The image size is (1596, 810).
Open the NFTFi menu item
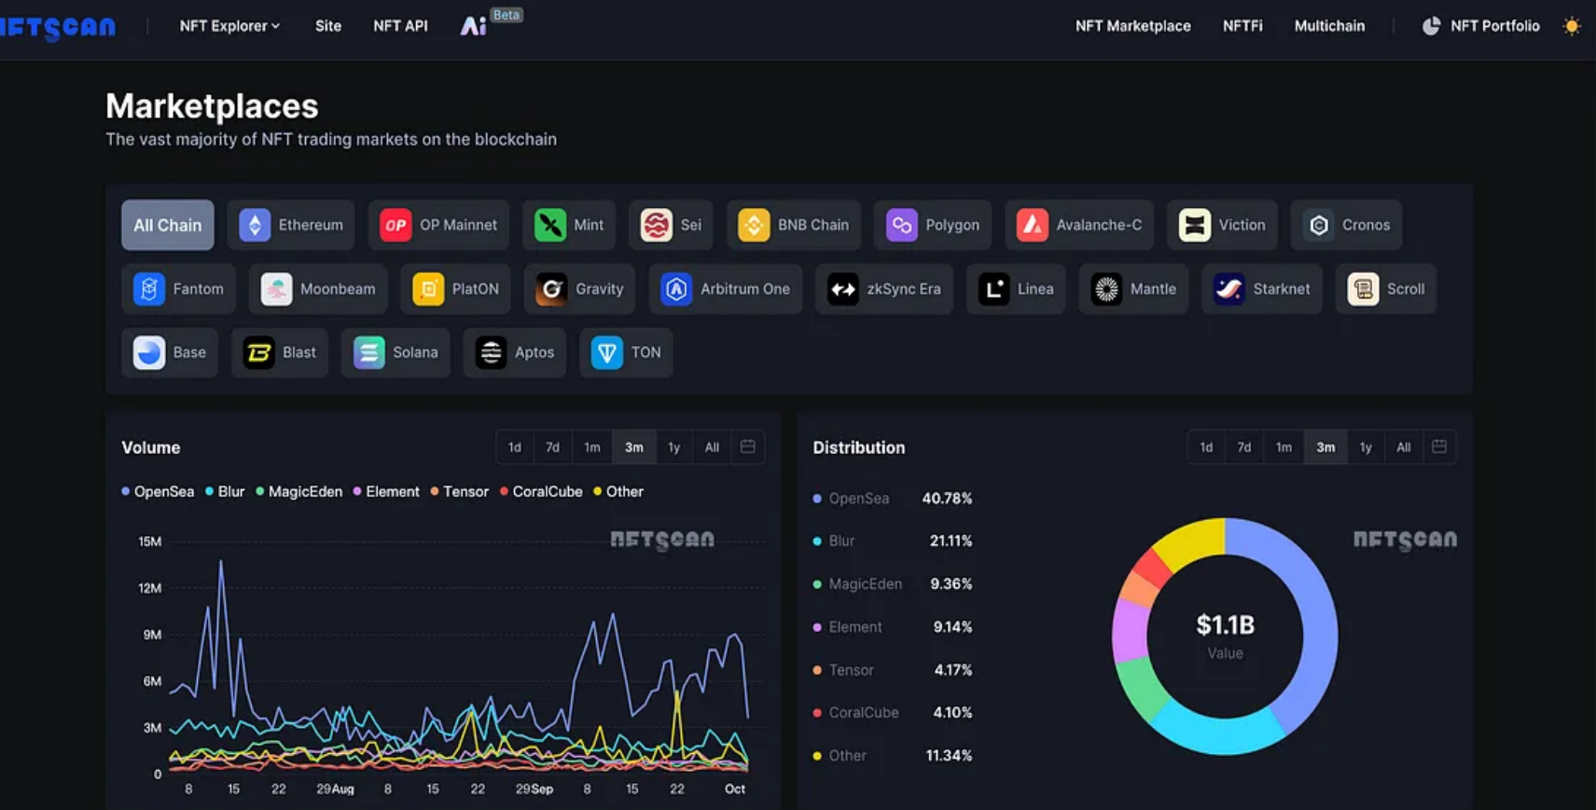tap(1242, 26)
